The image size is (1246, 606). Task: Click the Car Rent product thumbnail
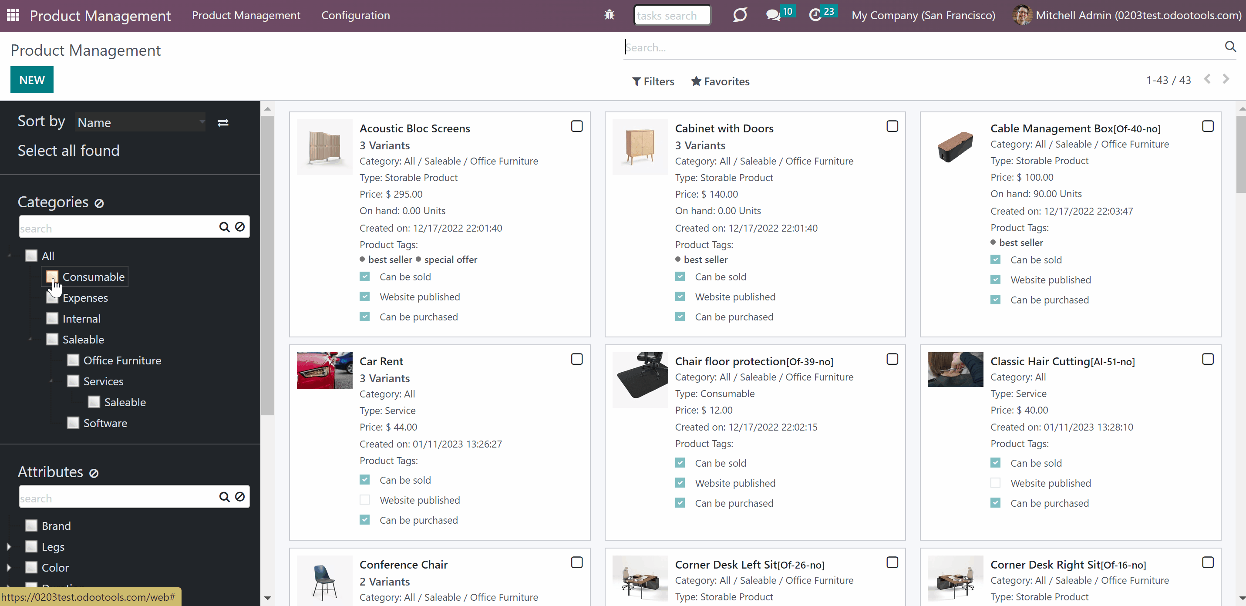coord(324,370)
